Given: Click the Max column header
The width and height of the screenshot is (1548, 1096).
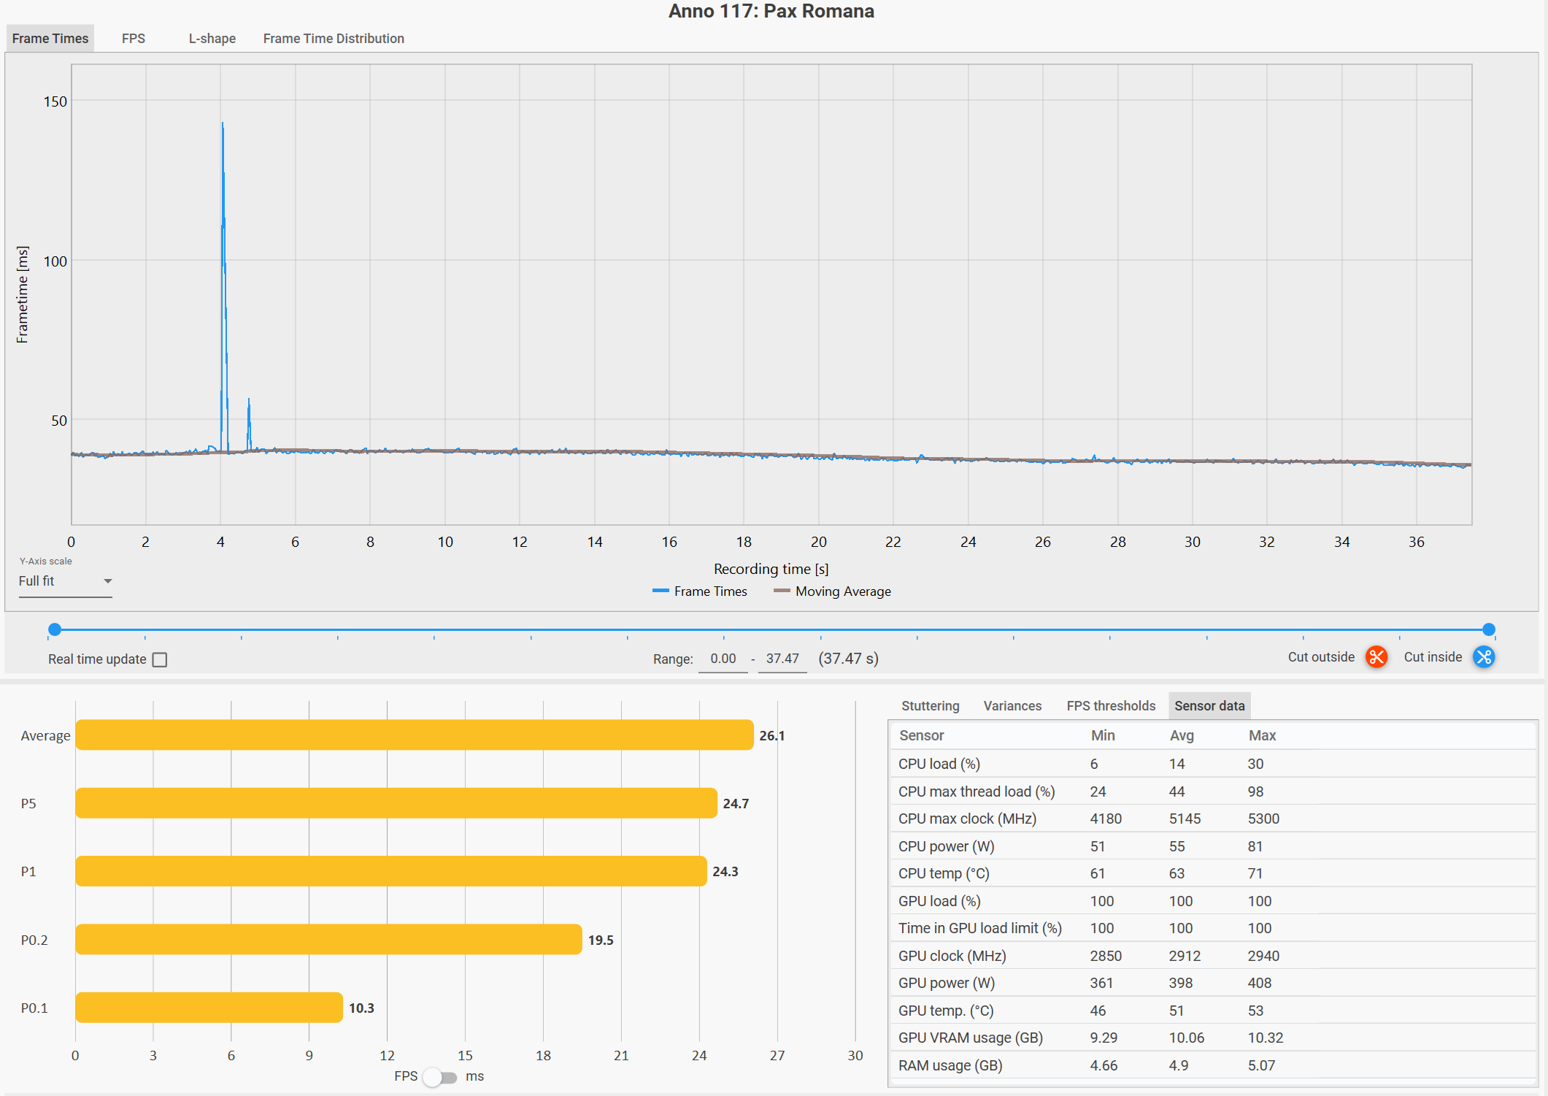Looking at the screenshot, I should tap(1262, 735).
